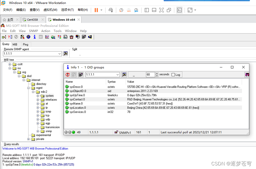The image size is (256, 169).
Task: Expand the private tree node
Action: click(28, 139)
